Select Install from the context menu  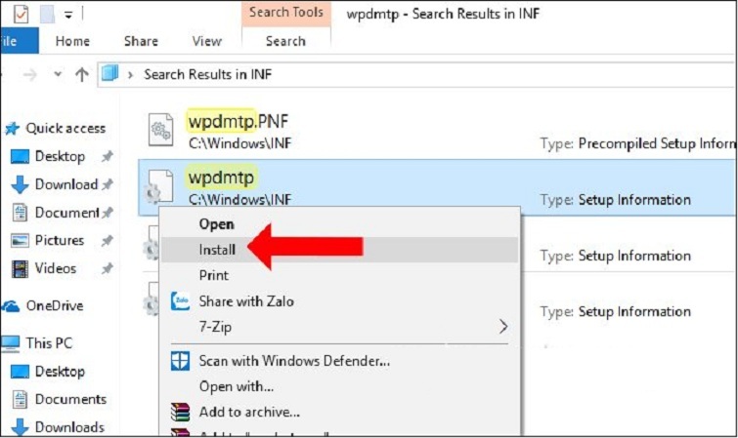coord(217,250)
